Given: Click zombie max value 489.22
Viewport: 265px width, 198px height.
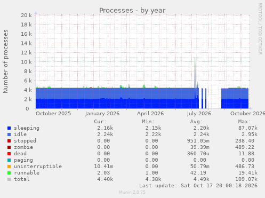Looking at the screenshot, I should (x=245, y=147).
